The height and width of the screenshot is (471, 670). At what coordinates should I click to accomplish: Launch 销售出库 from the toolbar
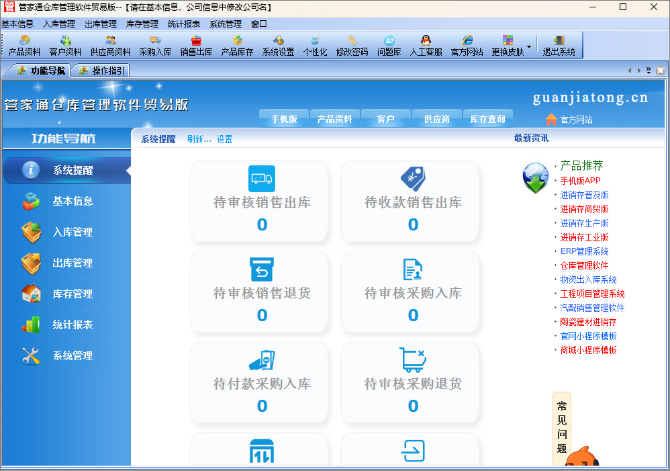[196, 46]
